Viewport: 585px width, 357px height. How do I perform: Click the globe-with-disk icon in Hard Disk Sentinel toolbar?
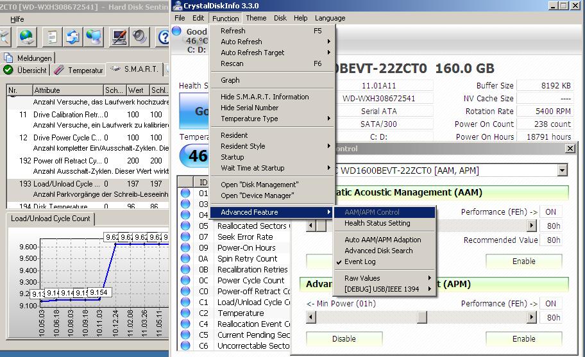26,37
